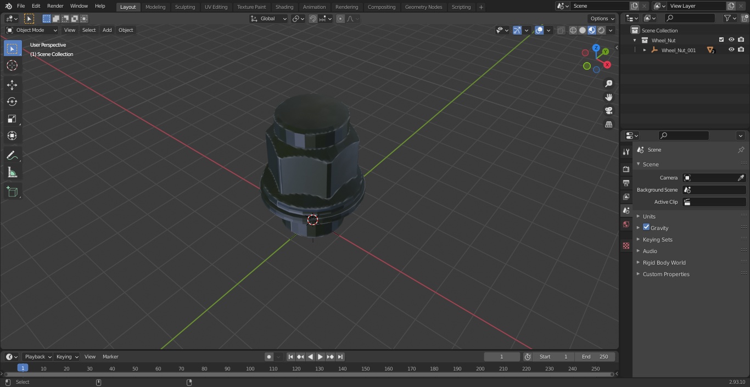Open the Render properties tab
The image size is (750, 387).
(626, 169)
